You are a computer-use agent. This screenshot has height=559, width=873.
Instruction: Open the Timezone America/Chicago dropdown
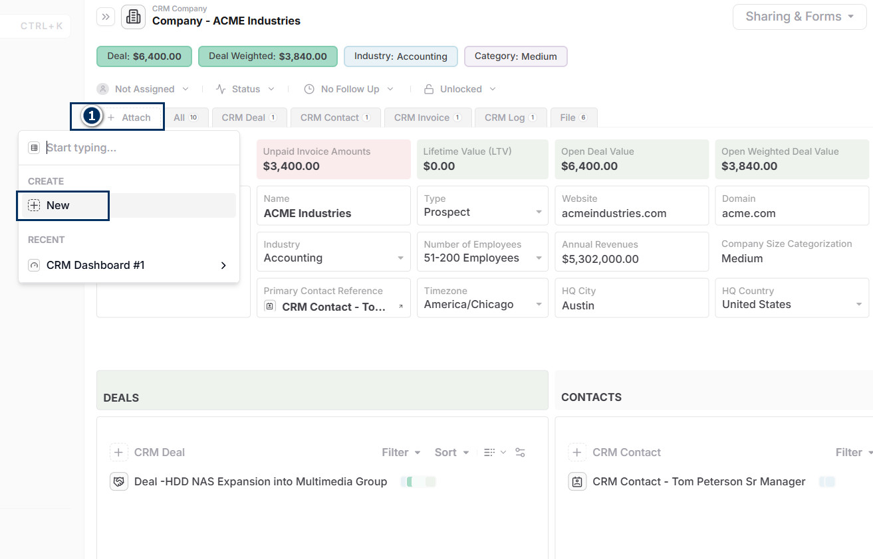click(x=483, y=298)
